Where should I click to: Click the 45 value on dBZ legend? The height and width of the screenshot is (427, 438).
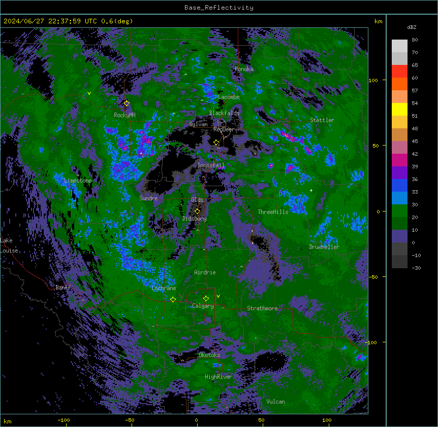point(415,141)
